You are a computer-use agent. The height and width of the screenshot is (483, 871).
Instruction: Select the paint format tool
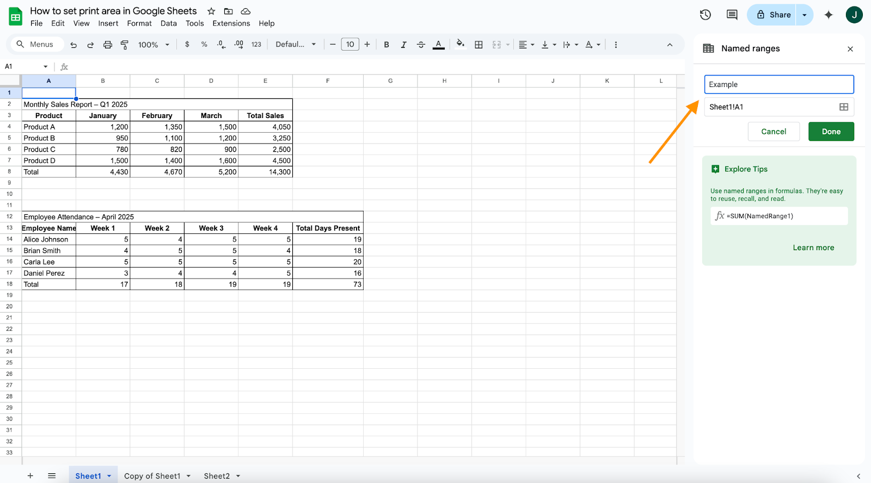point(125,45)
